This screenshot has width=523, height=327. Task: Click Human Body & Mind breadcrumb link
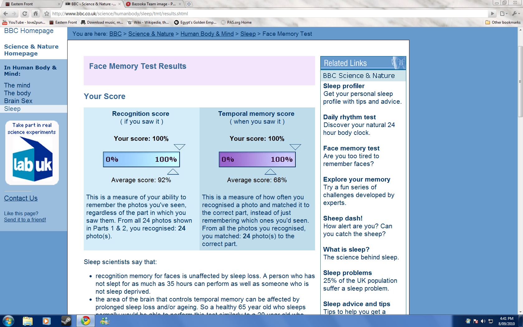[x=207, y=34]
